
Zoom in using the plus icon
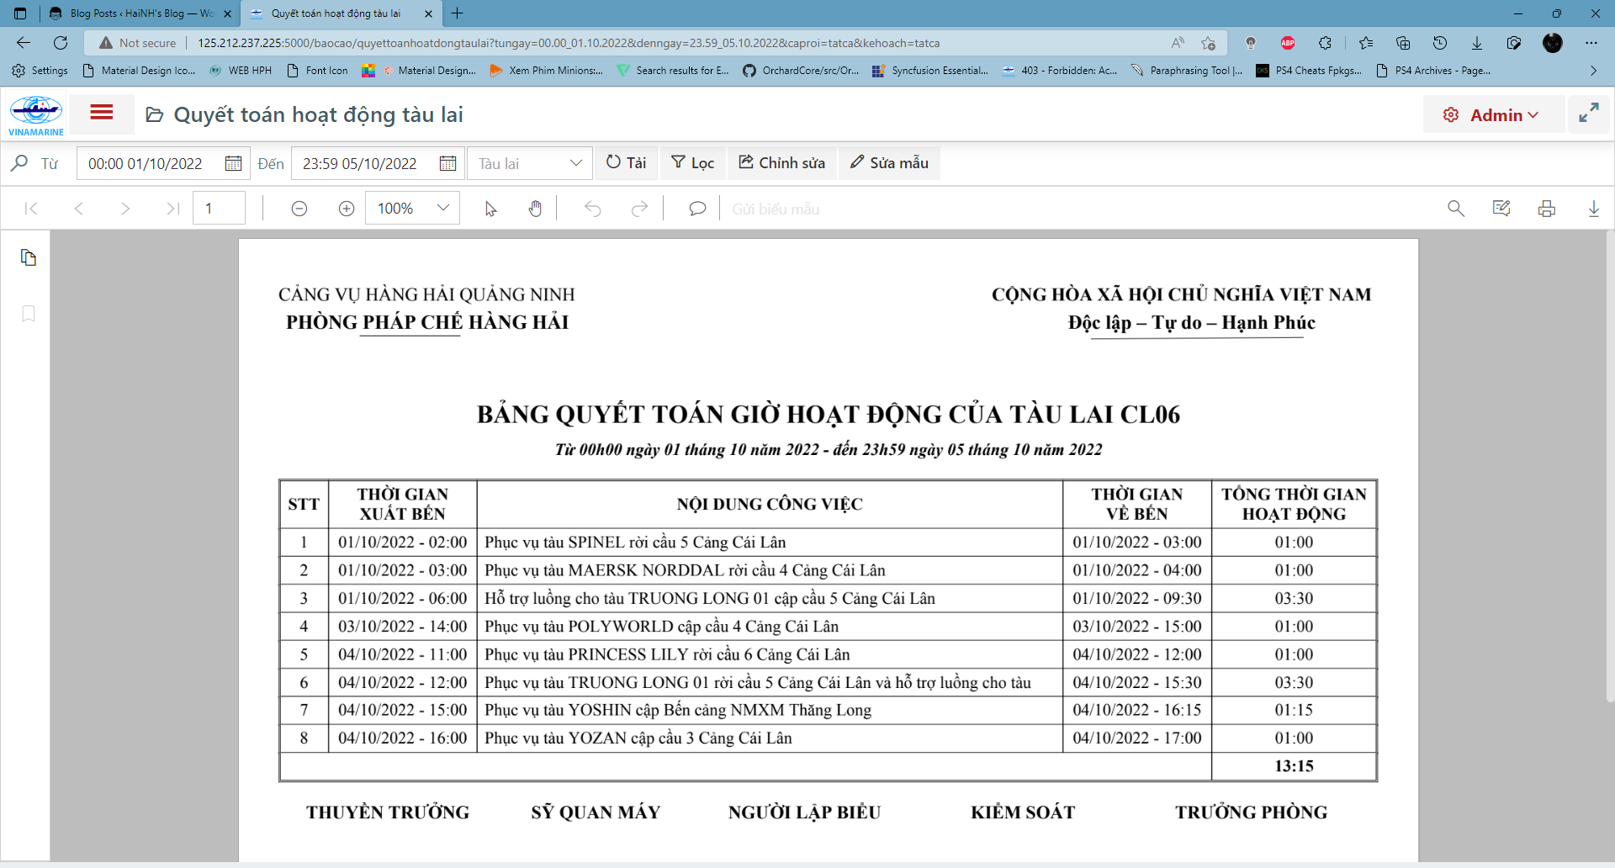346,209
